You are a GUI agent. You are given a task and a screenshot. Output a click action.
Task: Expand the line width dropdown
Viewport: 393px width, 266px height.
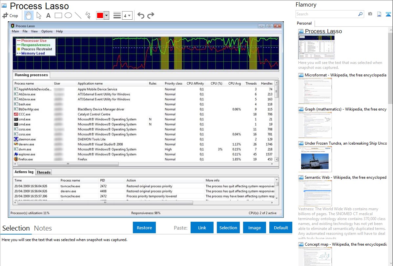pyautogui.click(x=127, y=15)
